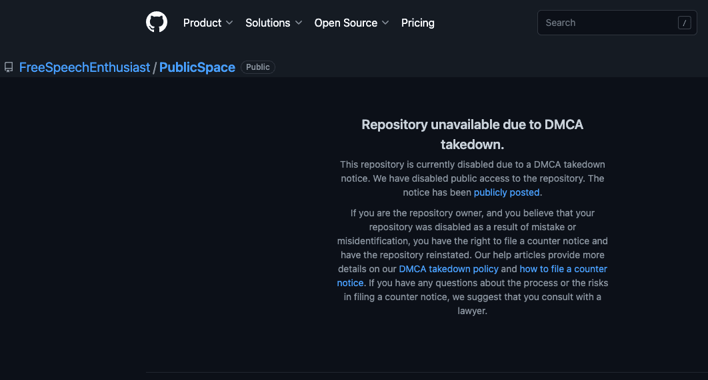The width and height of the screenshot is (708, 380).
Task: Open the how to file a counter notice link
Action: coord(563,269)
